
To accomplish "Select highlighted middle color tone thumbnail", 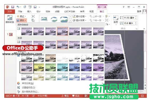I will point(62,45).
